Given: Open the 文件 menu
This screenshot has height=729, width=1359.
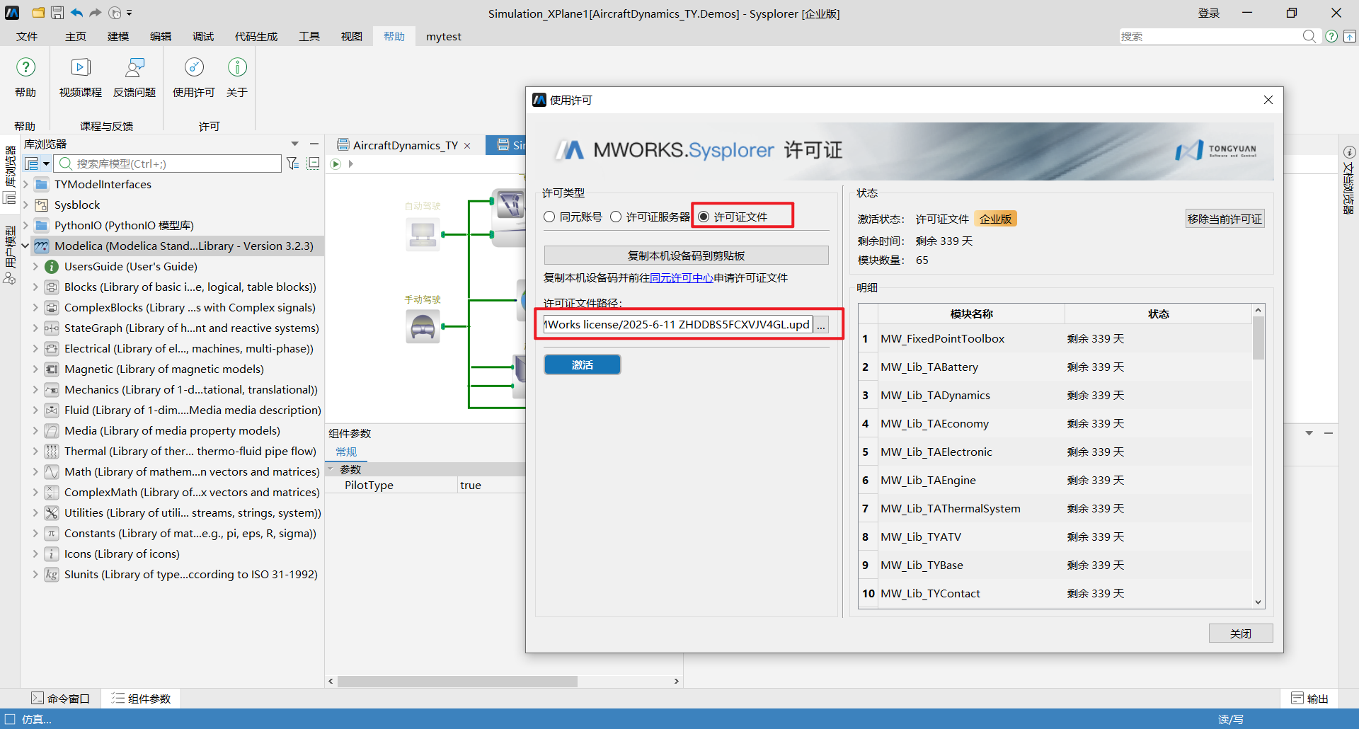Looking at the screenshot, I should (x=27, y=36).
